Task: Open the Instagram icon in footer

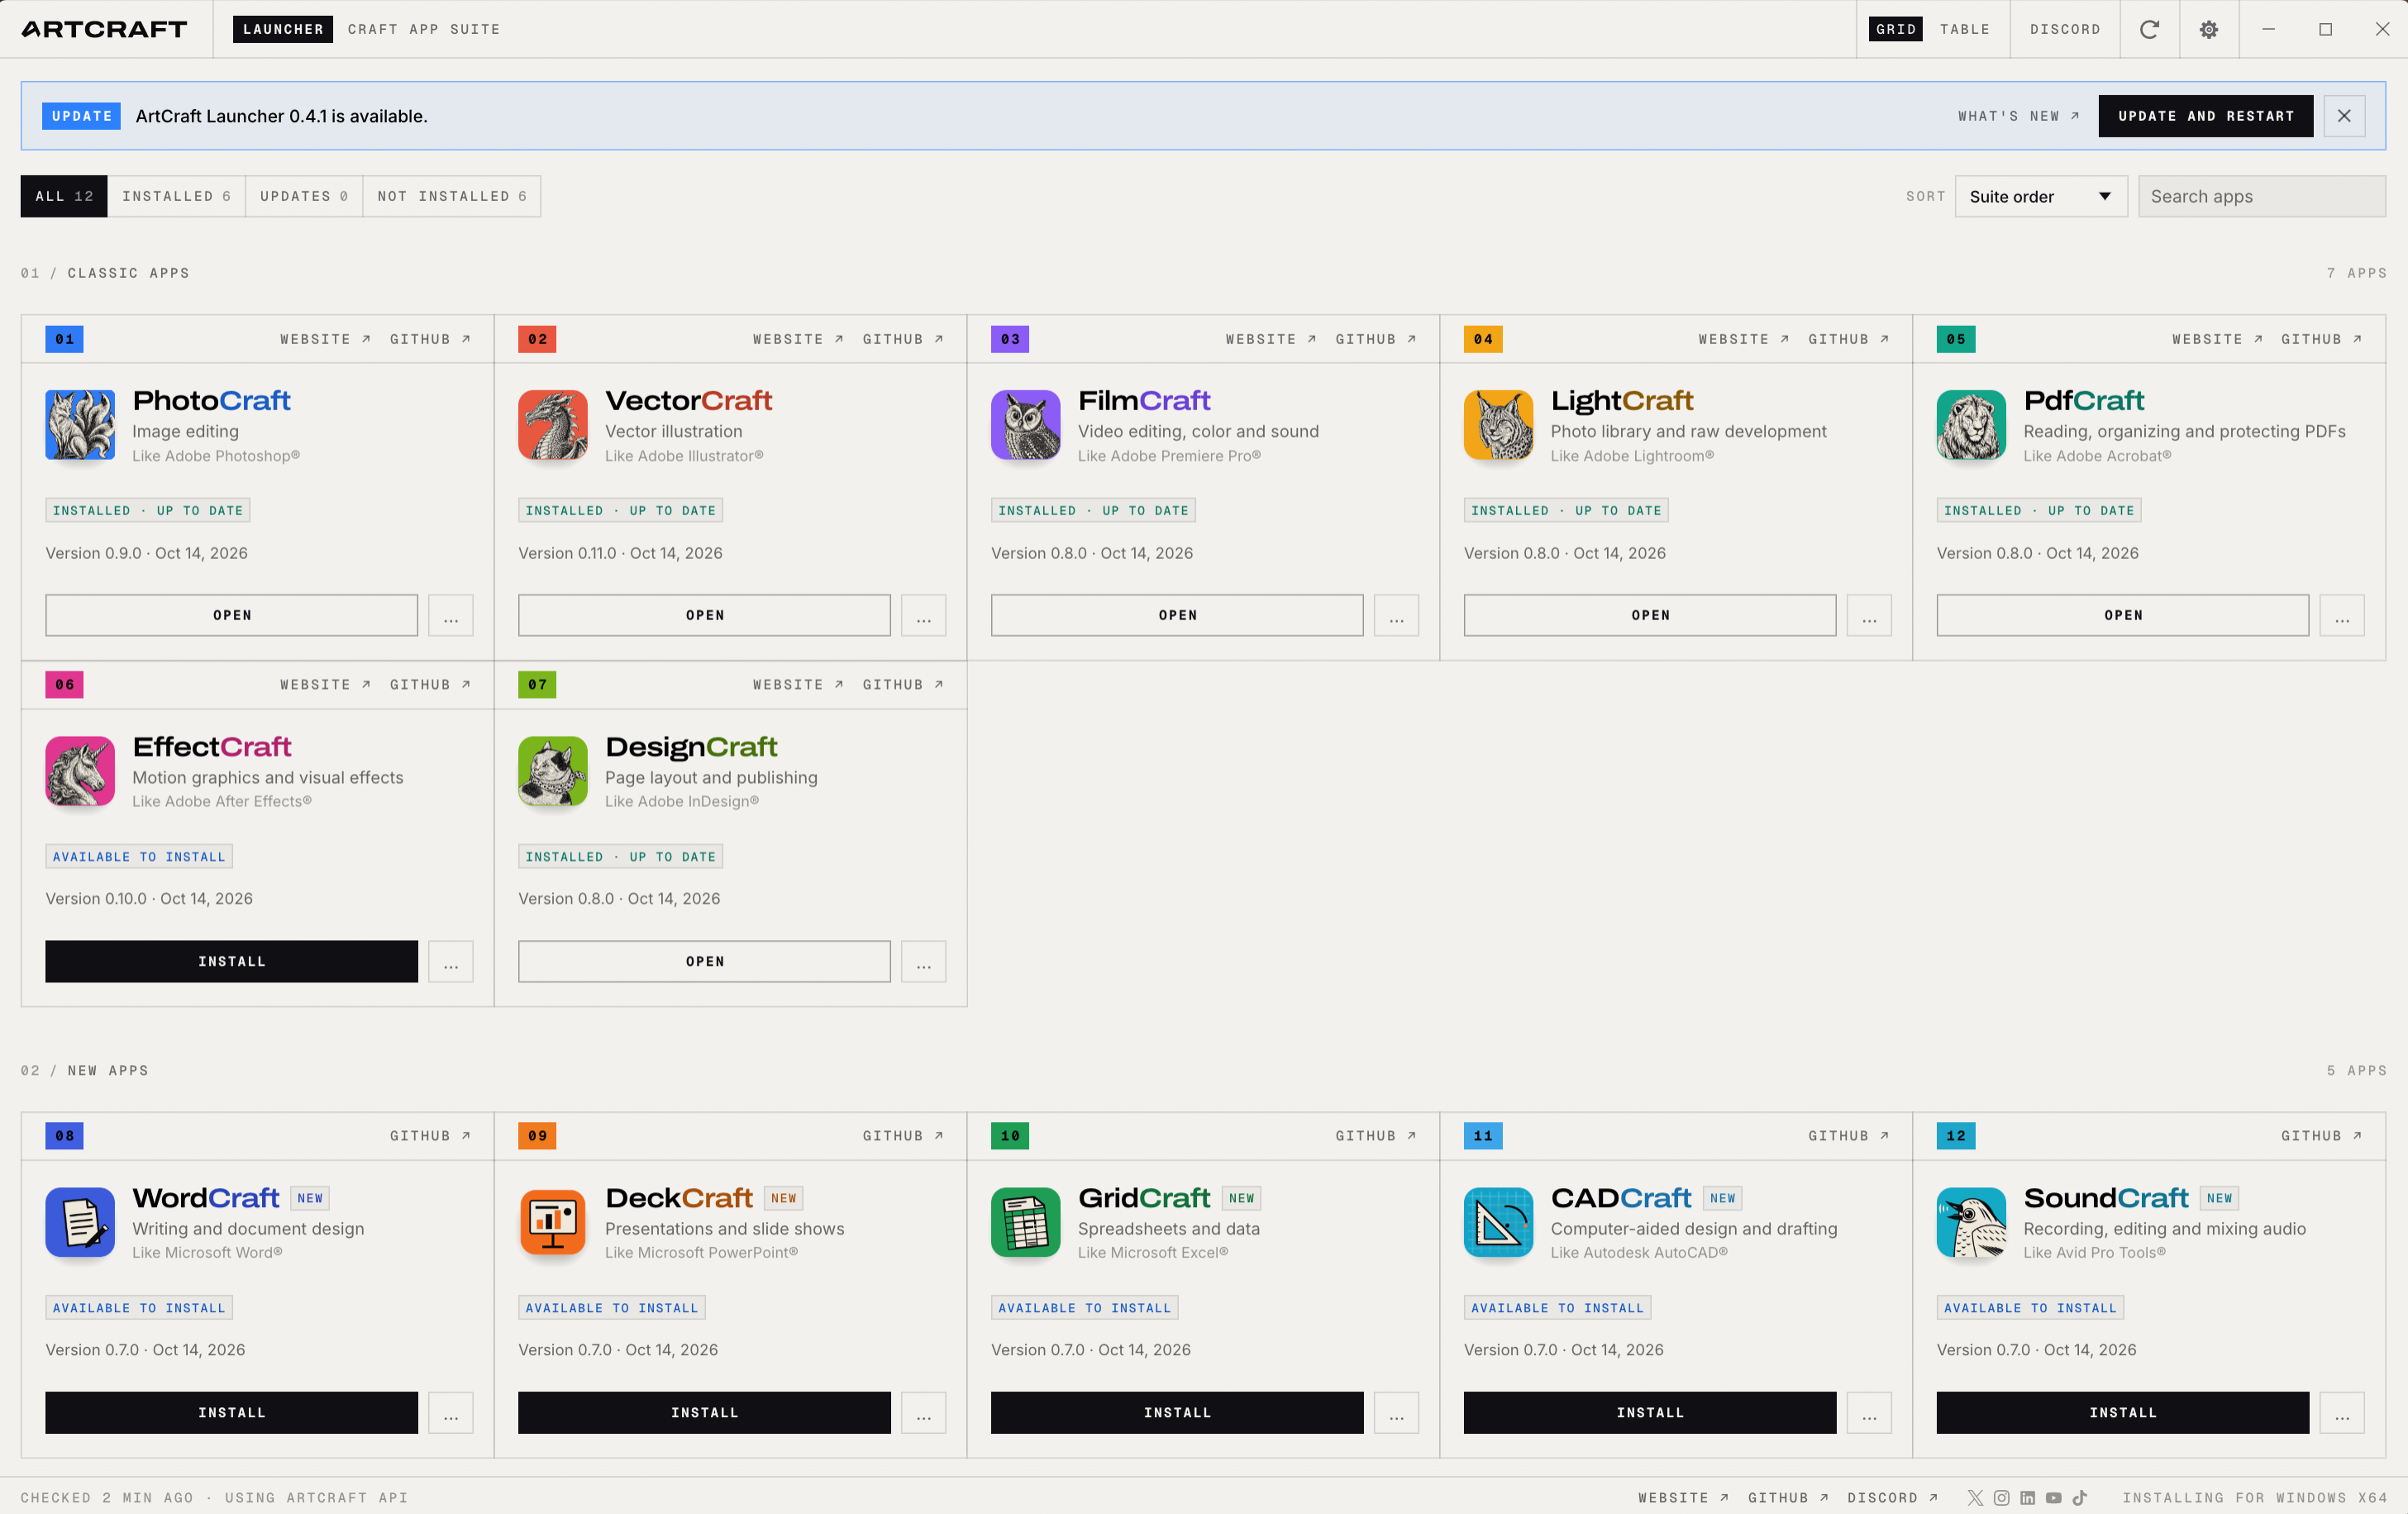Action: pos(2001,1497)
